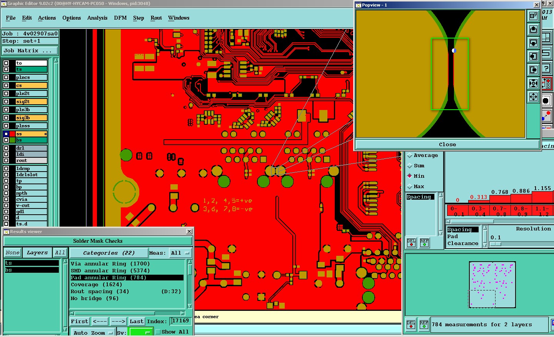
Task: Click the traffic-light style icon in the right toolbar
Action: pos(546,83)
